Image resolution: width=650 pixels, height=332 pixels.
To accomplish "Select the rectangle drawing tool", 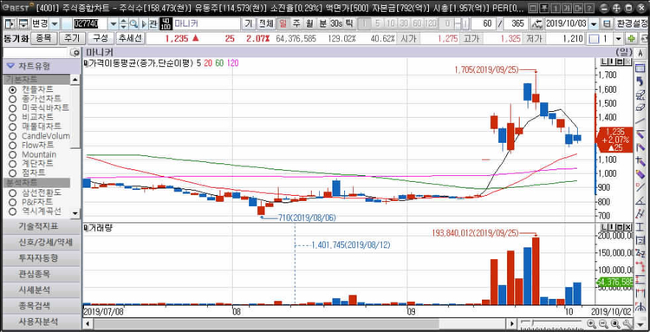I will tap(640, 68).
